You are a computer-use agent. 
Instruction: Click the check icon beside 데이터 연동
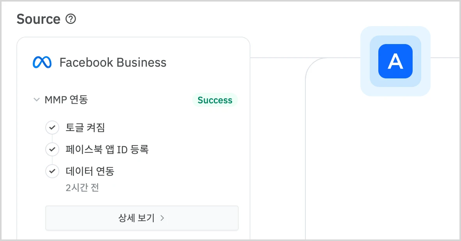click(52, 171)
